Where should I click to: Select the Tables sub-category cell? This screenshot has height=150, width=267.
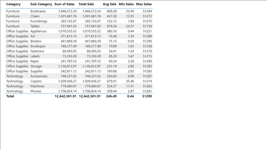(x=35, y=26)
